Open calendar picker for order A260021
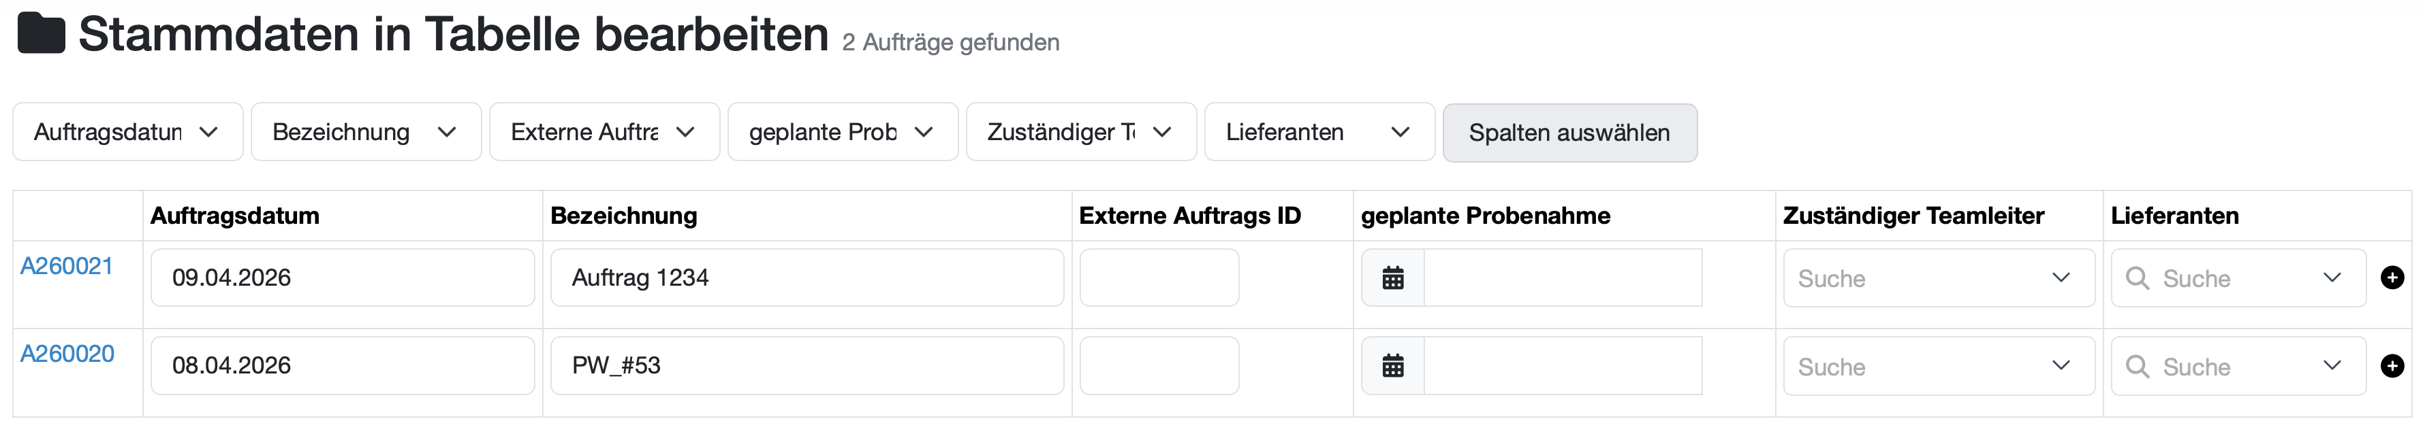The height and width of the screenshot is (434, 2425). coord(1392,278)
